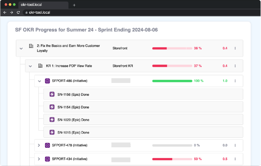Select the SN-1029 (Epic) Done row
Viewport: 261px width, 166px height.
(143, 119)
